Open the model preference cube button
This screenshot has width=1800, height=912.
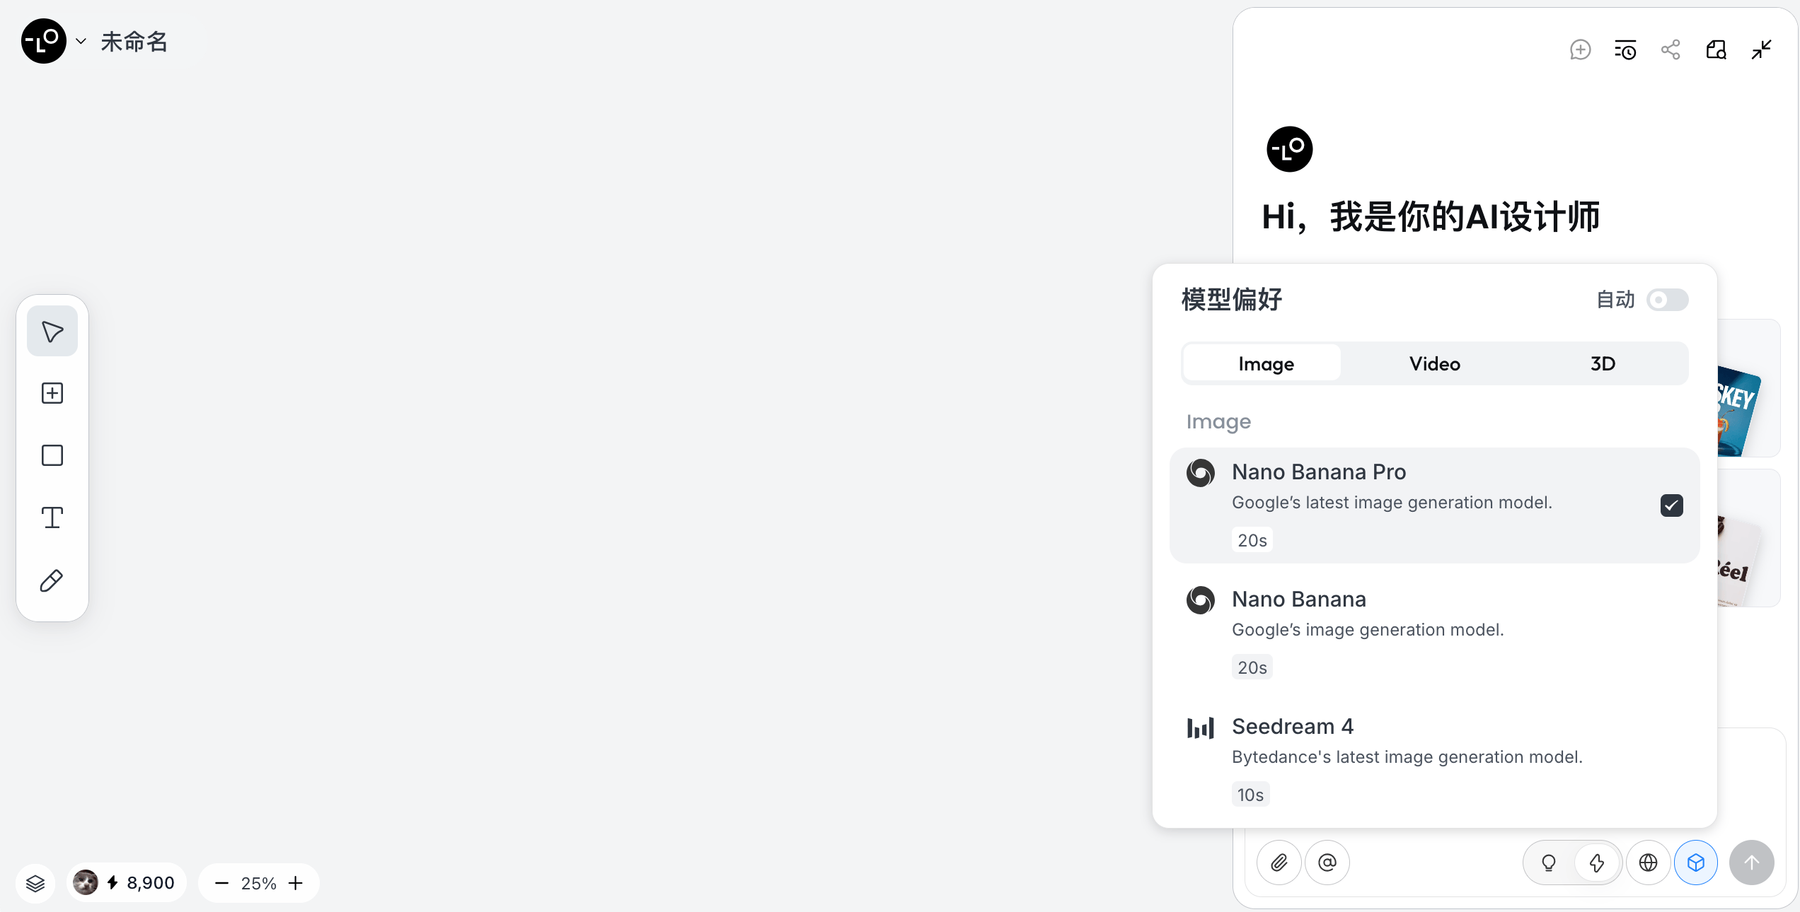pos(1696,863)
